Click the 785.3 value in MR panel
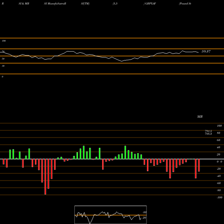The height and width of the screenshot is (224, 224). (x=208, y=134)
